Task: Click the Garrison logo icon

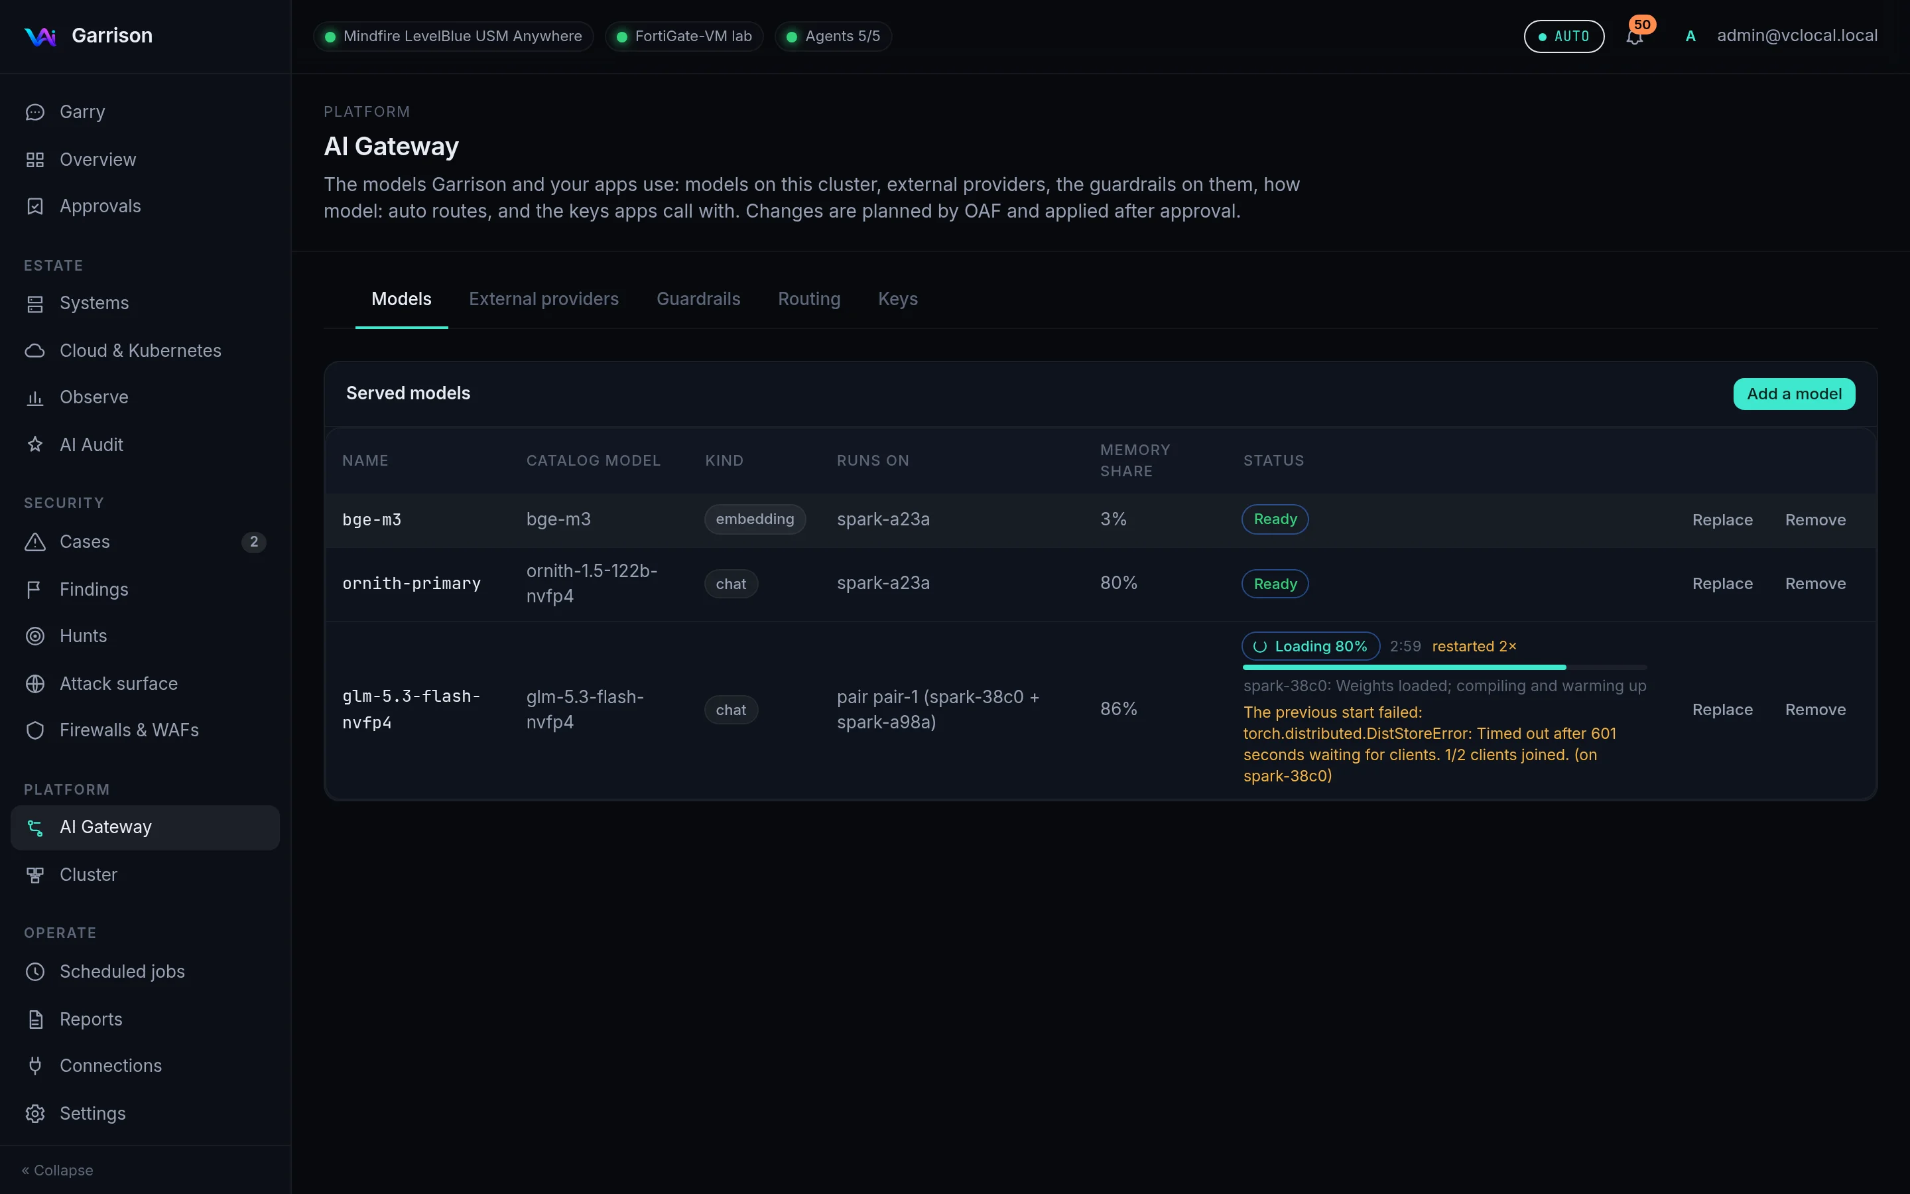Action: click(x=40, y=36)
